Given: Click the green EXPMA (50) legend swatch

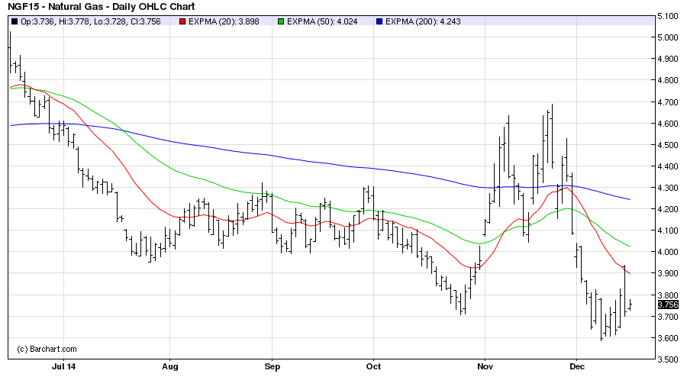Looking at the screenshot, I should (x=282, y=21).
